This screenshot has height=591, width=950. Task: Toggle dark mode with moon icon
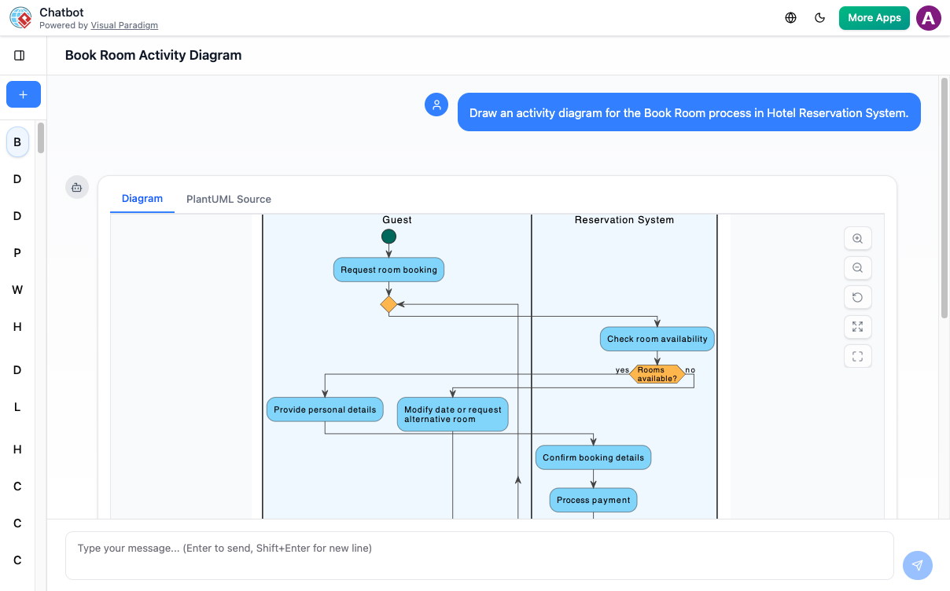point(820,18)
